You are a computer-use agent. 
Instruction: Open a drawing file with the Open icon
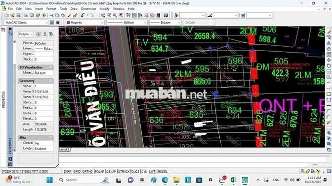(x=12, y=15)
